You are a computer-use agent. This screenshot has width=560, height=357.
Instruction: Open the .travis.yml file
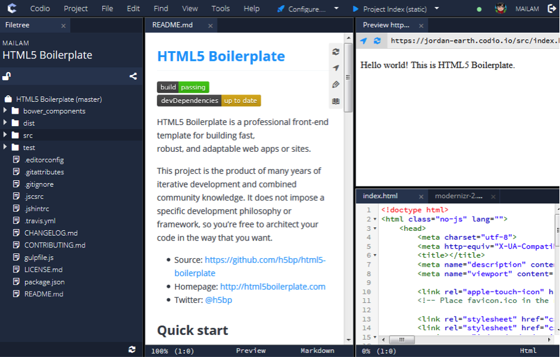pyautogui.click(x=40, y=221)
